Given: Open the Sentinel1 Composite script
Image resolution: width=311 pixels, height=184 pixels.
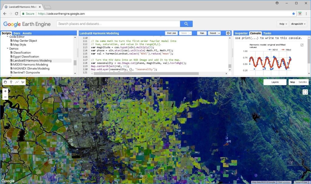Looking at the screenshot, I should 26,72.
